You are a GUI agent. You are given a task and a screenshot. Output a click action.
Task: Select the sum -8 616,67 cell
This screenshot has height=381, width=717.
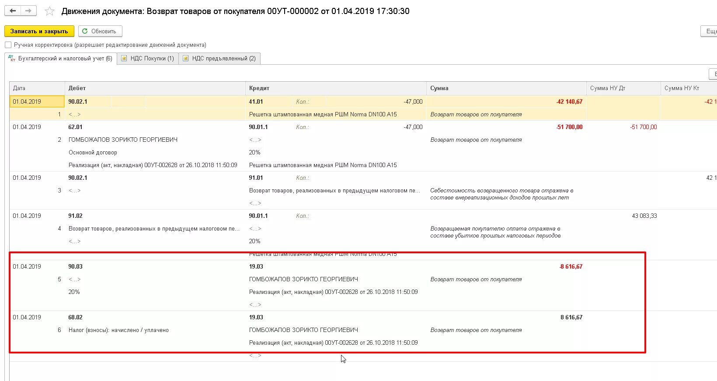571,266
